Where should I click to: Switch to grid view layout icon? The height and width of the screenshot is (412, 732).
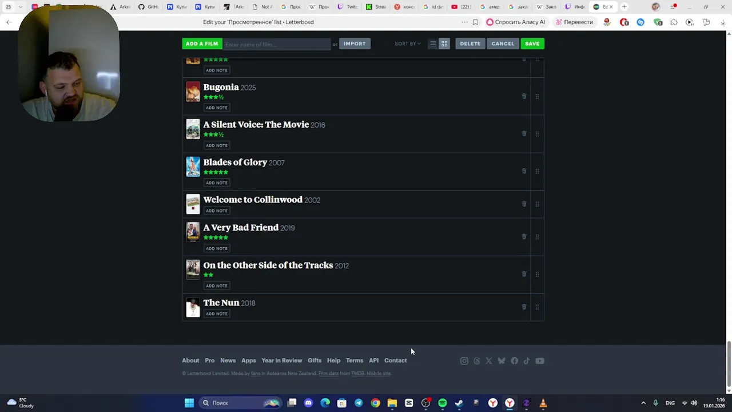[444, 43]
